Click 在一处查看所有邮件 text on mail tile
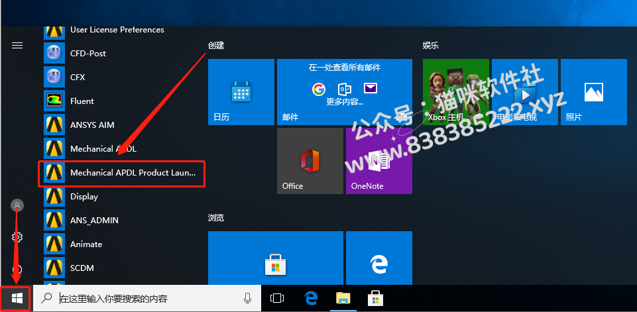Screen dimensions: 637x312 click(345, 68)
